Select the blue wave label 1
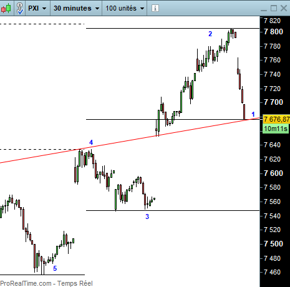This screenshot has height=287, width=290. tap(253, 114)
